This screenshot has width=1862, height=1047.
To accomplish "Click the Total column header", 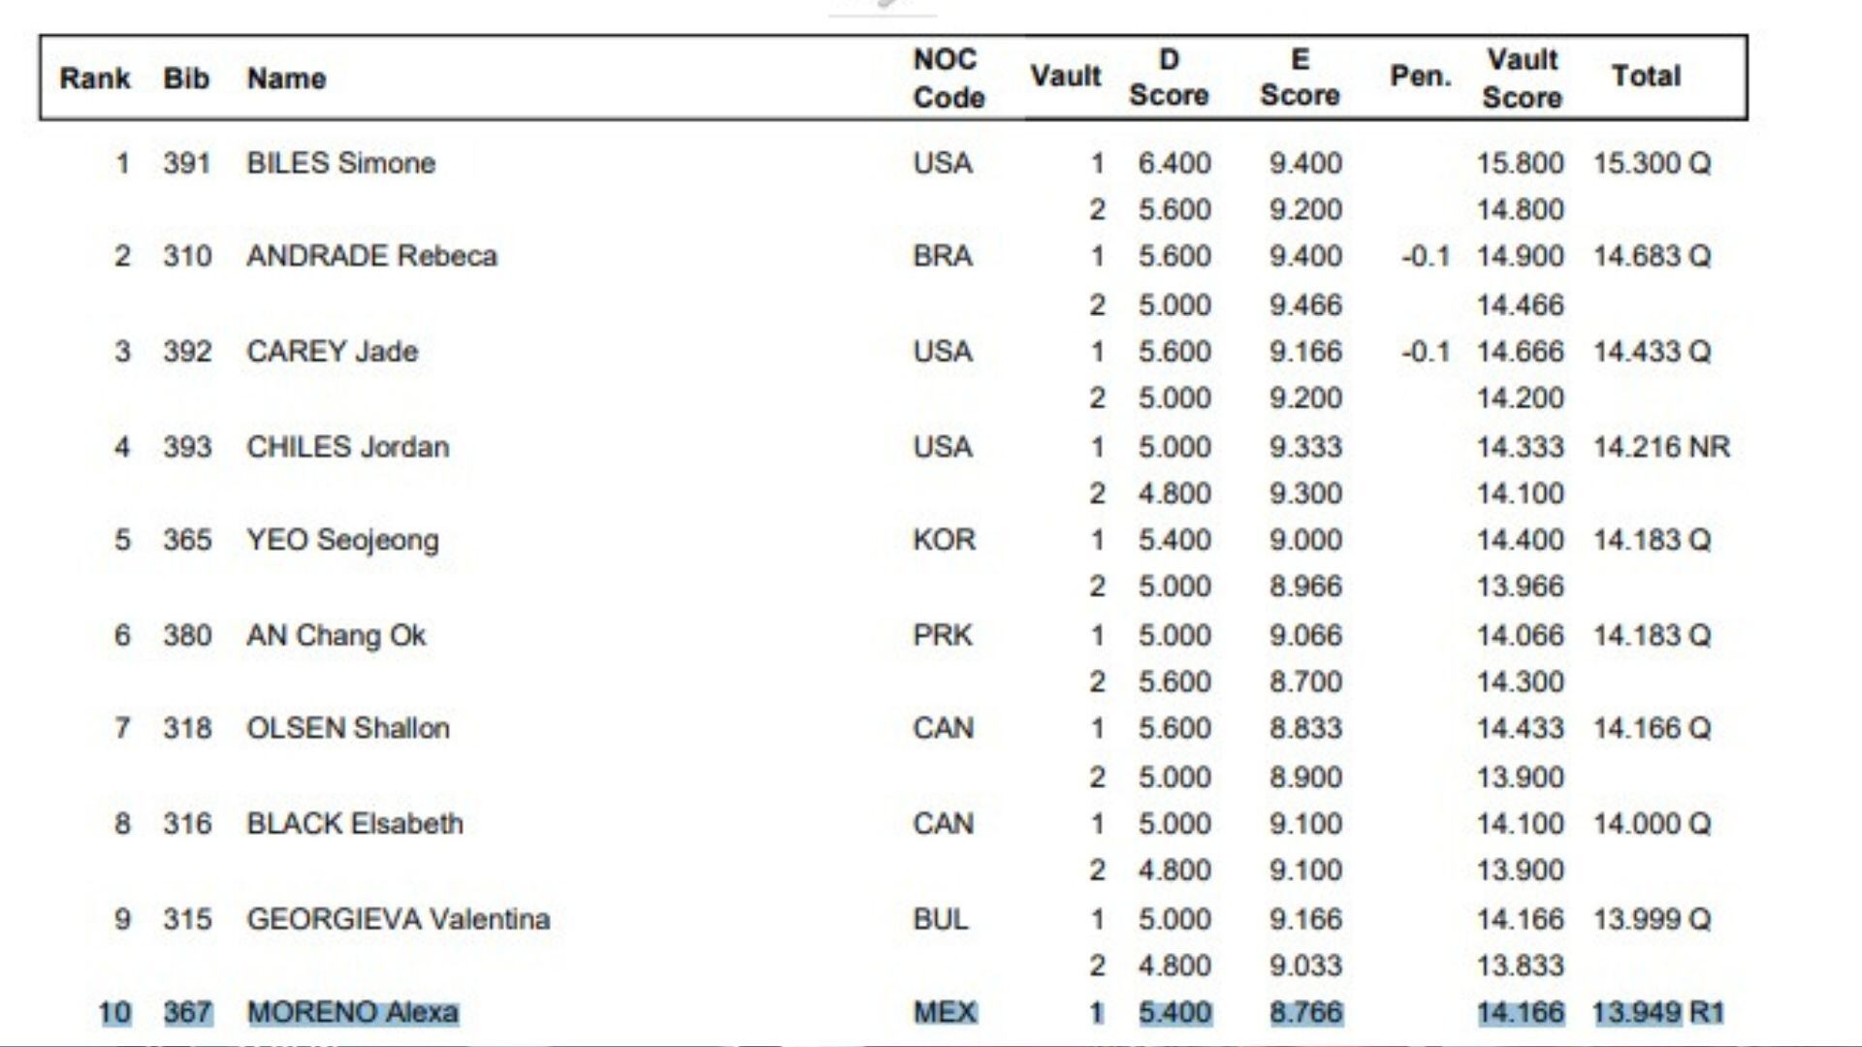I will [1646, 77].
